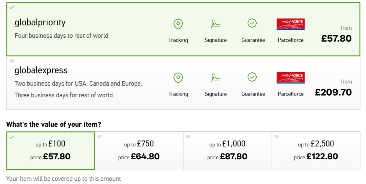Select the up to £2,500 radio button

[x=277, y=136]
